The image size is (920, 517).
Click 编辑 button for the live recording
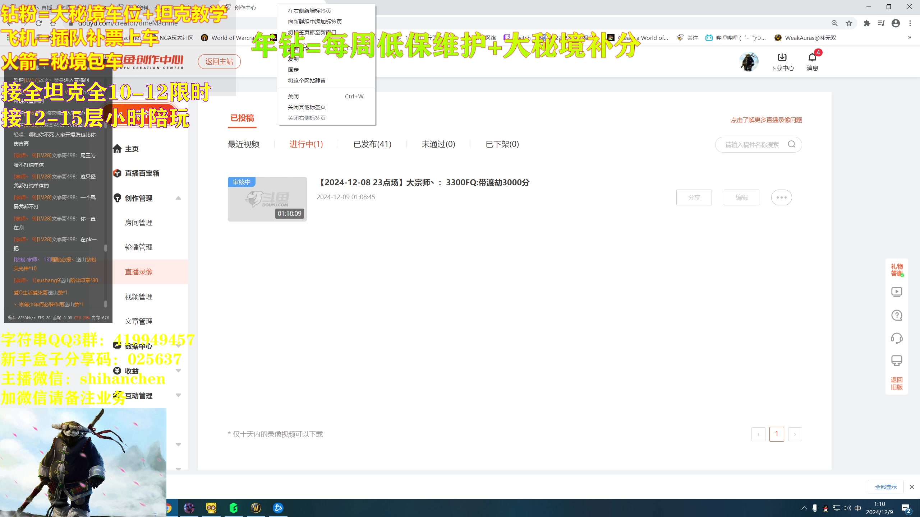point(742,197)
